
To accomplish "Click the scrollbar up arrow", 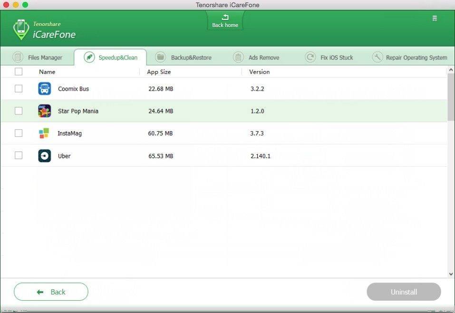I will [451, 69].
